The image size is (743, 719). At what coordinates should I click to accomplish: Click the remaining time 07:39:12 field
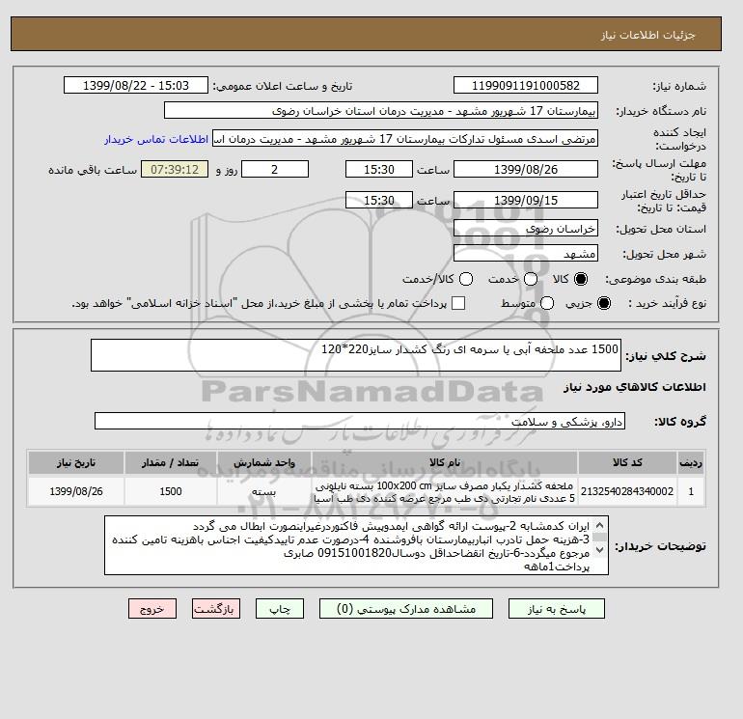coord(175,169)
